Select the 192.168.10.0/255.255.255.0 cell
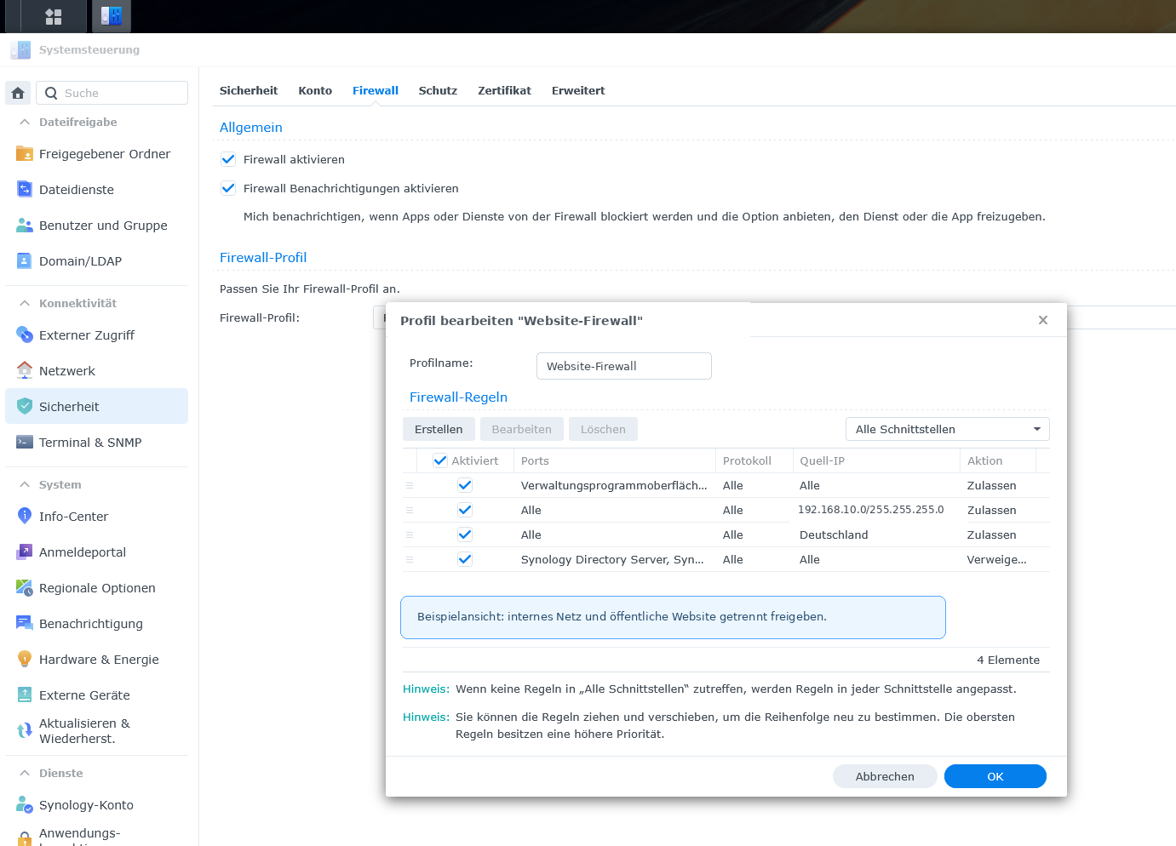Screen dimensions: 1176x846 click(x=871, y=509)
